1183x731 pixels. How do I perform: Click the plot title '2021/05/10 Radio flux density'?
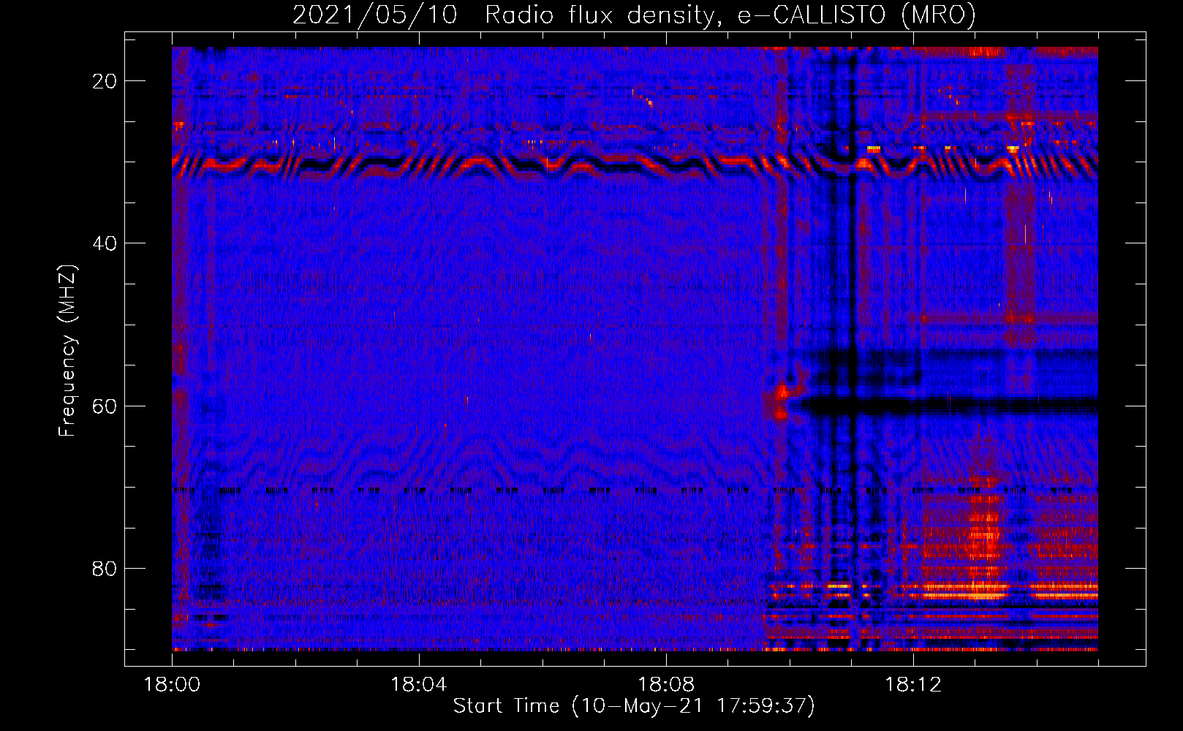coord(633,15)
